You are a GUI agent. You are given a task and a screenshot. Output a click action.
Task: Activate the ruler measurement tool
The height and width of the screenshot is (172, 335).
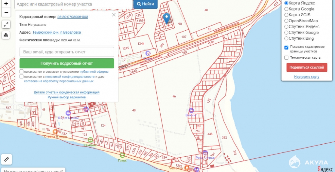coord(7,159)
